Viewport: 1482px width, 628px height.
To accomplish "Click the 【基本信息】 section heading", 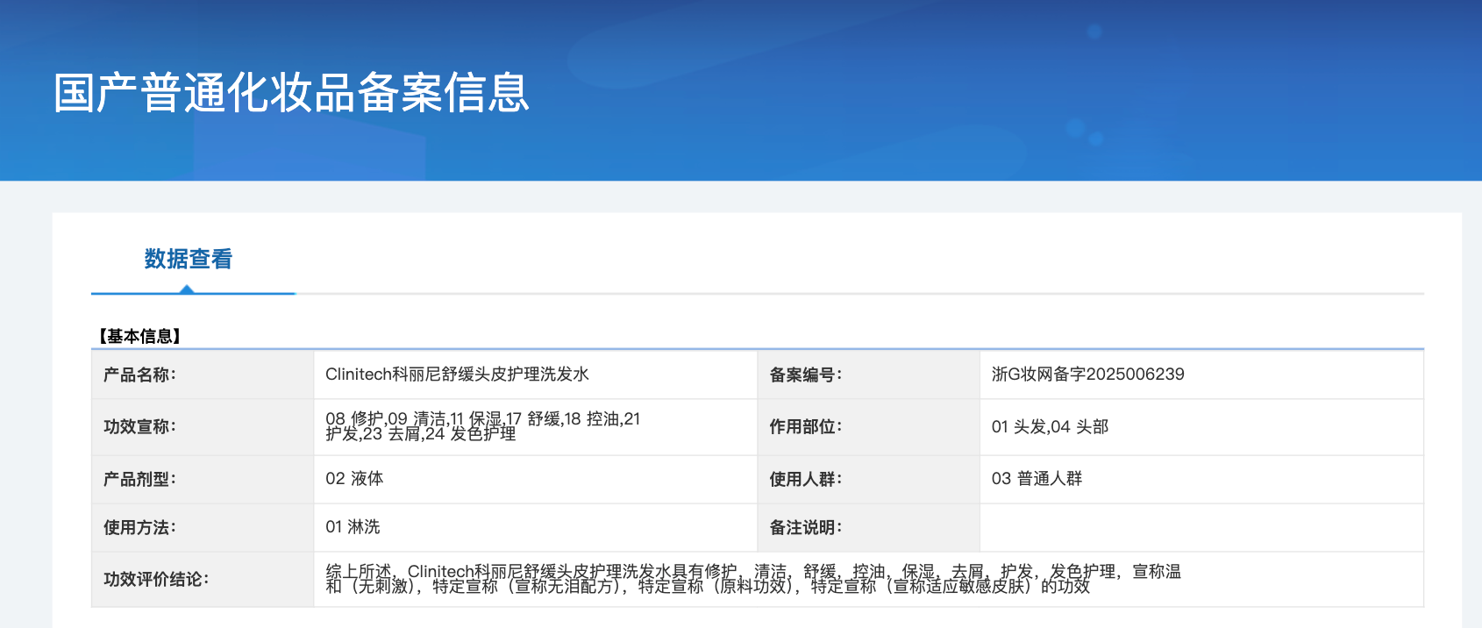I will pos(139,336).
